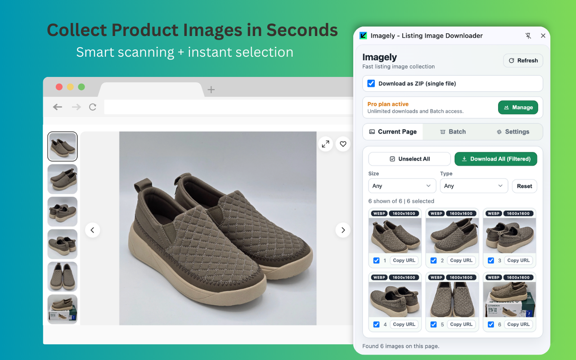576x360 pixels.
Task: Favorite the shoes with the heart icon
Action: click(343, 144)
